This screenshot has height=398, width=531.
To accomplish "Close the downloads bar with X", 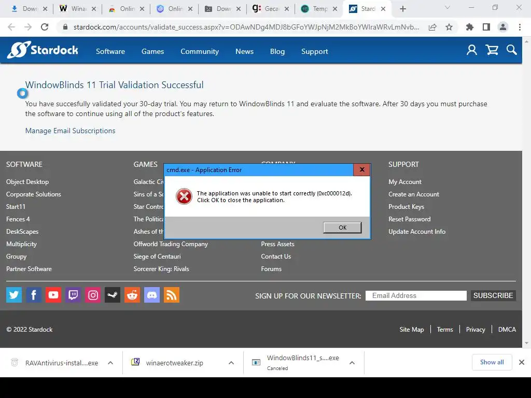I will click(522, 362).
